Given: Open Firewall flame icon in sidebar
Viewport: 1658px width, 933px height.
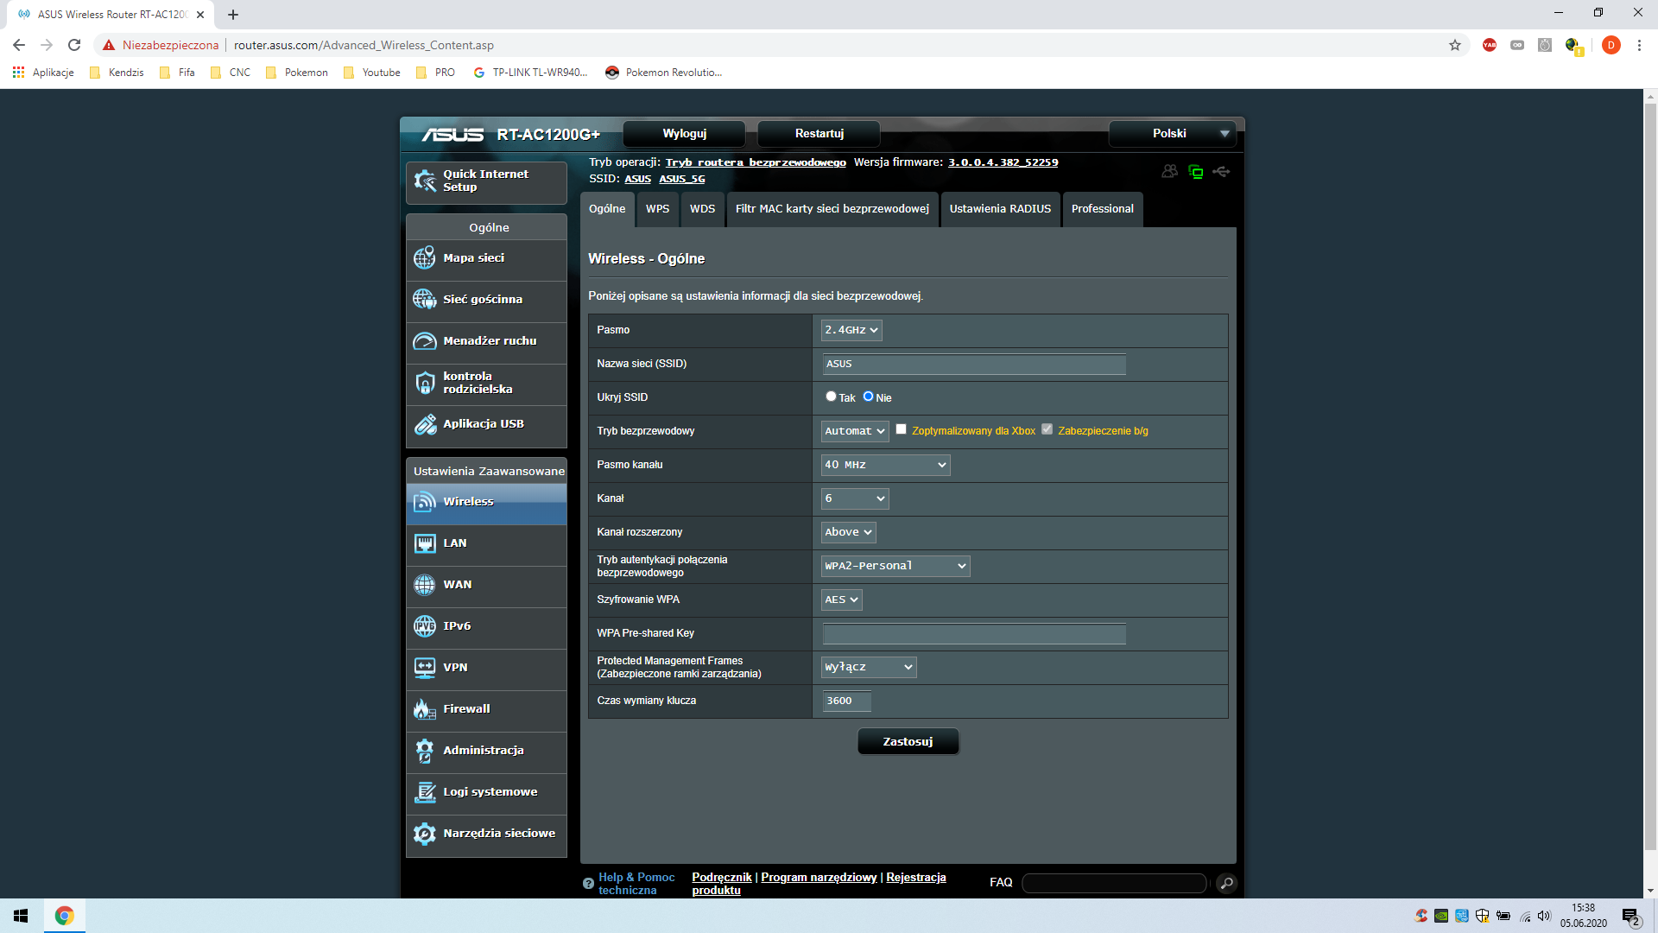Looking at the screenshot, I should 425,709.
